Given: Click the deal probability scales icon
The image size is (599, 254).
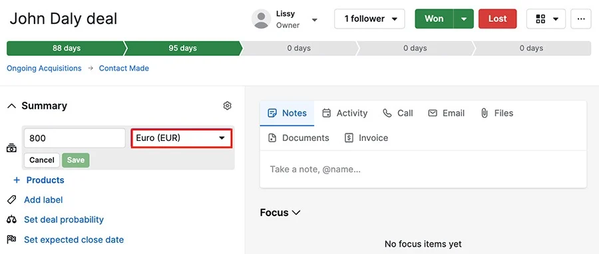Looking at the screenshot, I should 12,219.
